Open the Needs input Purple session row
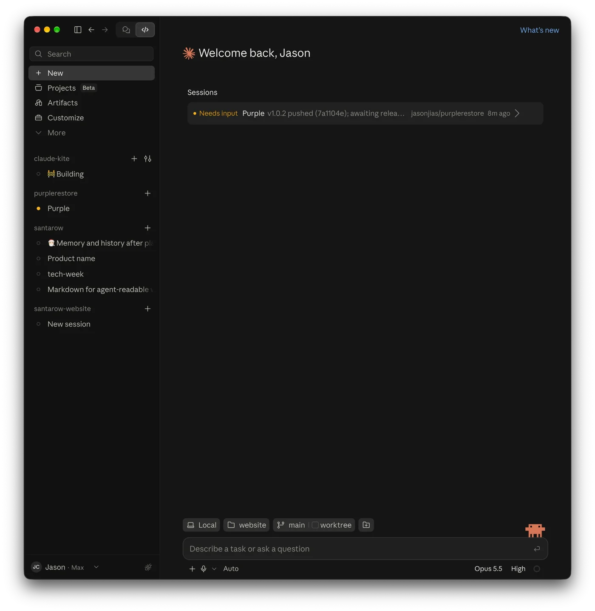Image resolution: width=595 pixels, height=611 pixels. (365, 114)
